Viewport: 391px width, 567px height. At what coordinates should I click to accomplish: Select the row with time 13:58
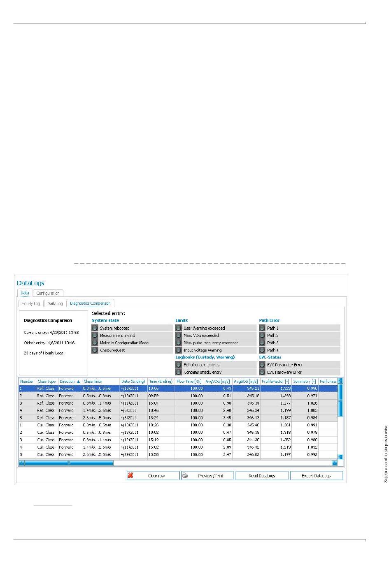(x=178, y=455)
